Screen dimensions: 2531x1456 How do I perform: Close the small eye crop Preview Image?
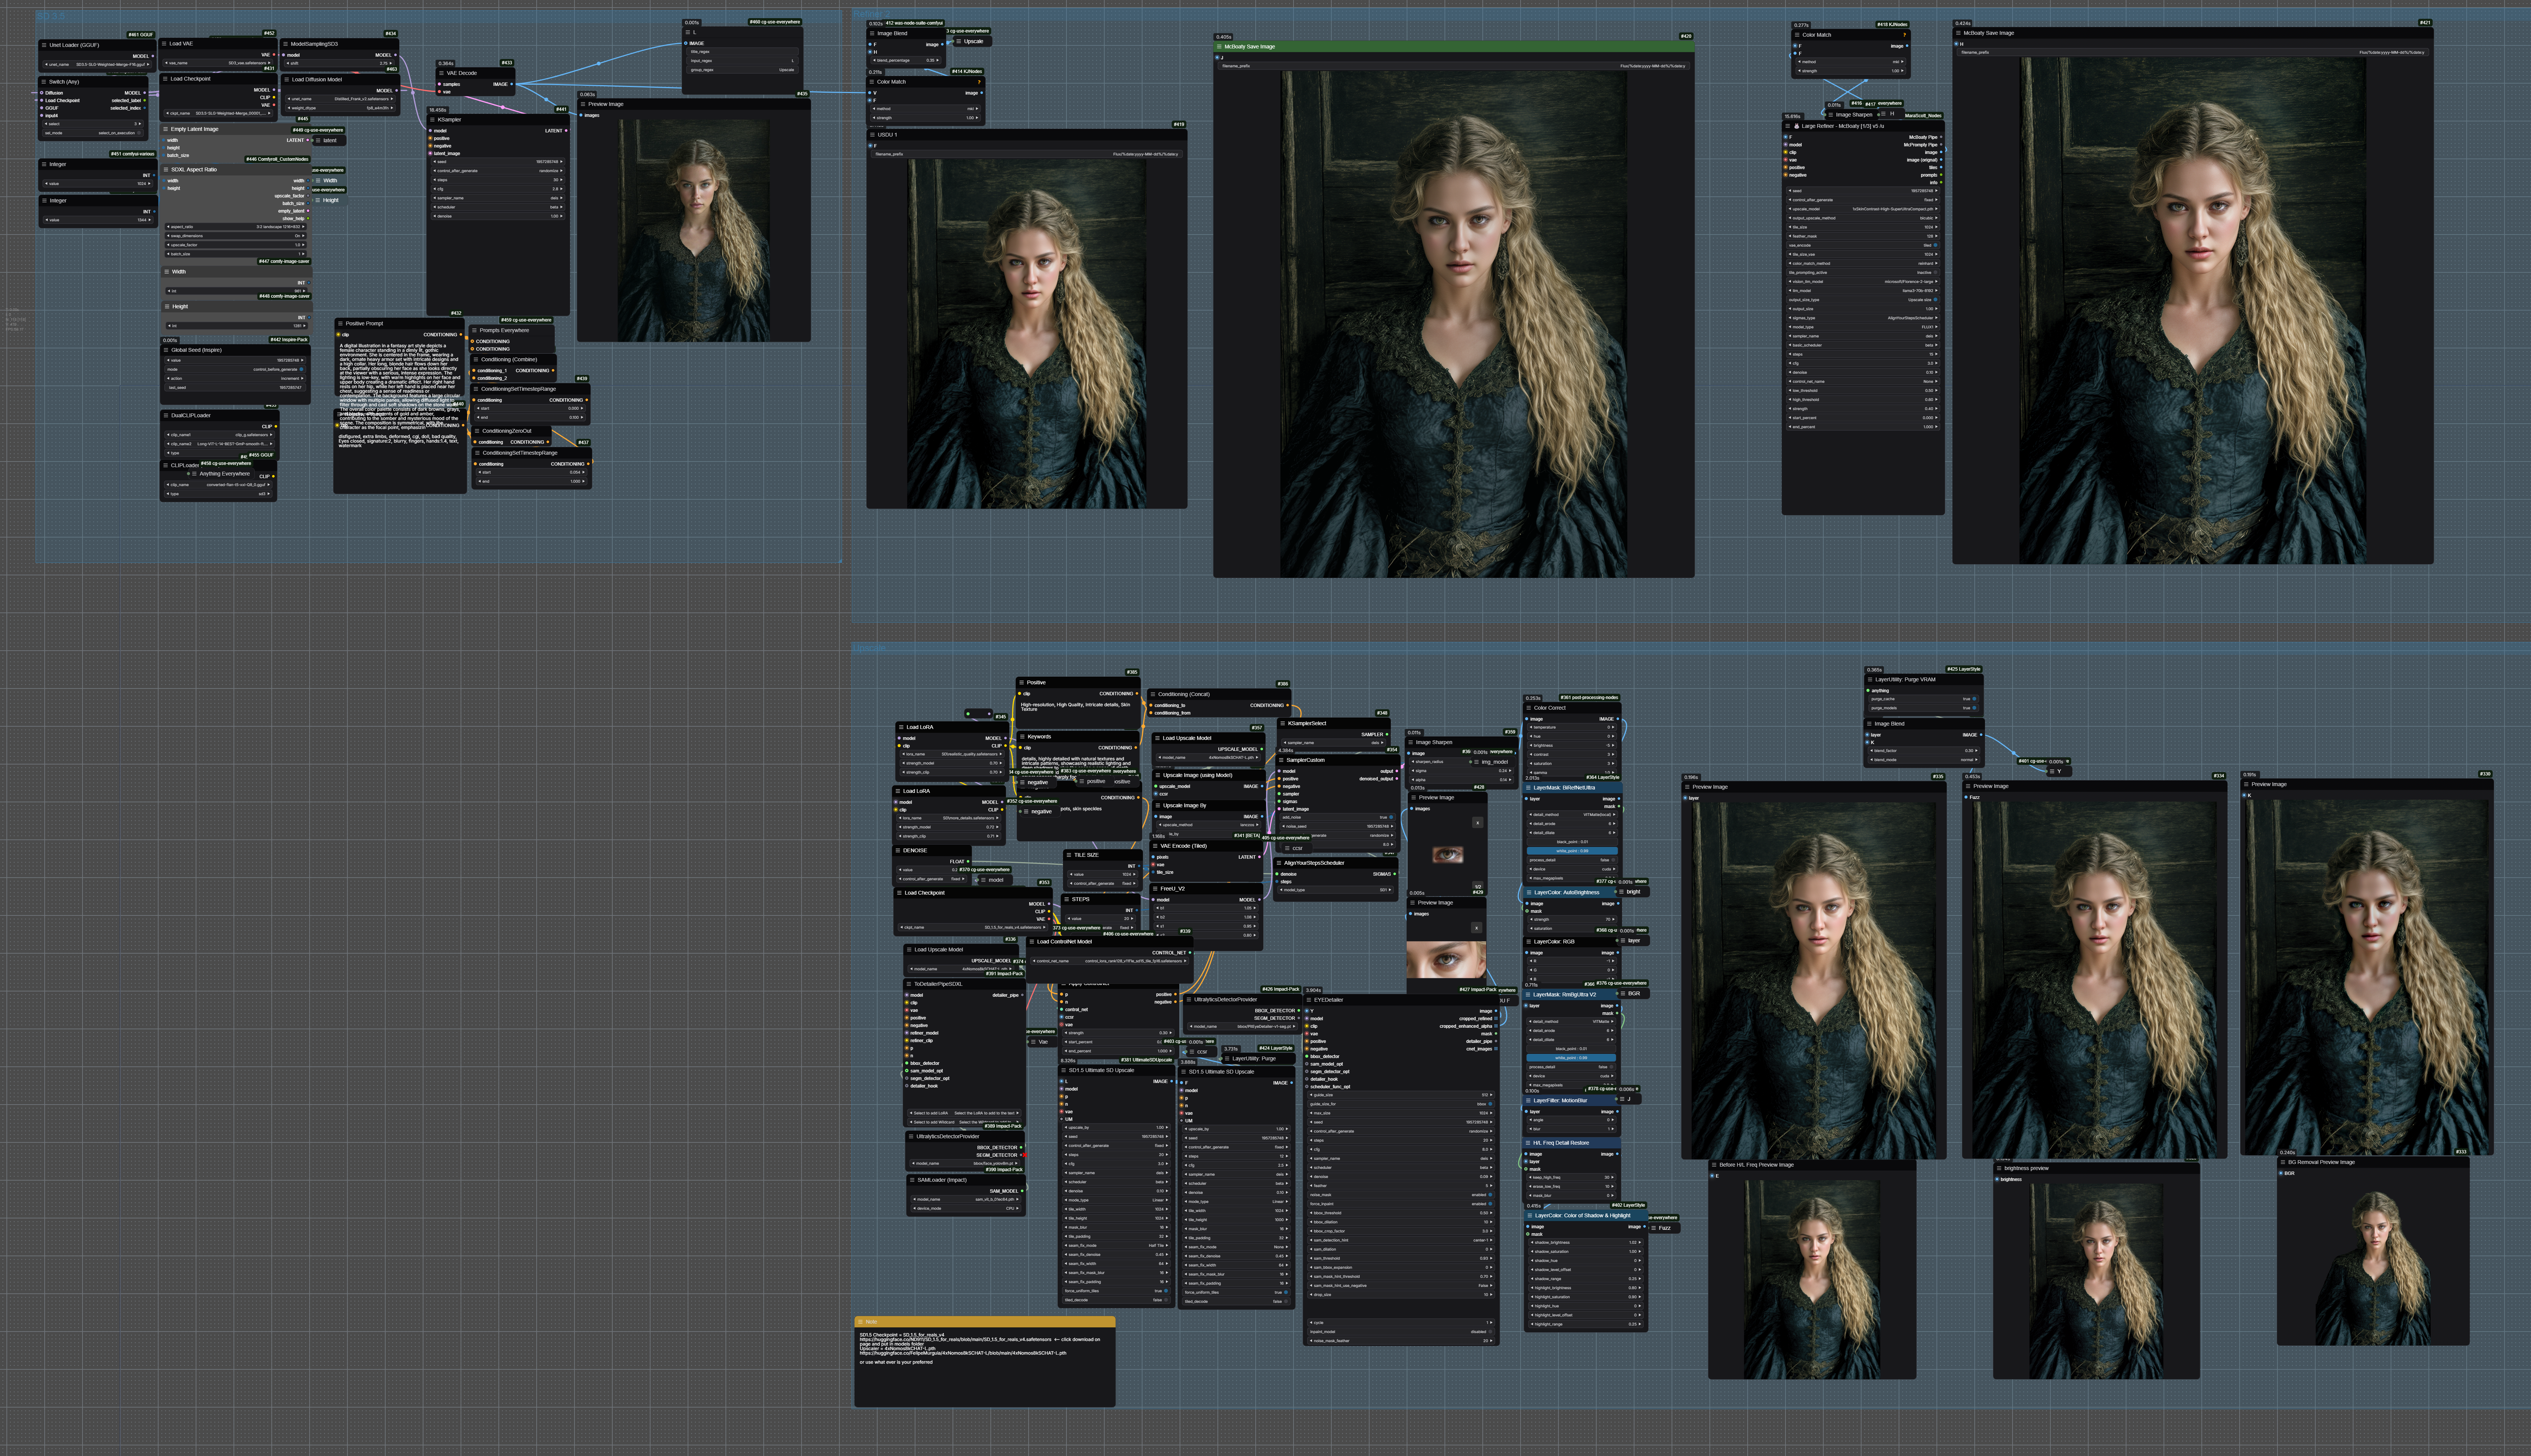click(x=1477, y=823)
